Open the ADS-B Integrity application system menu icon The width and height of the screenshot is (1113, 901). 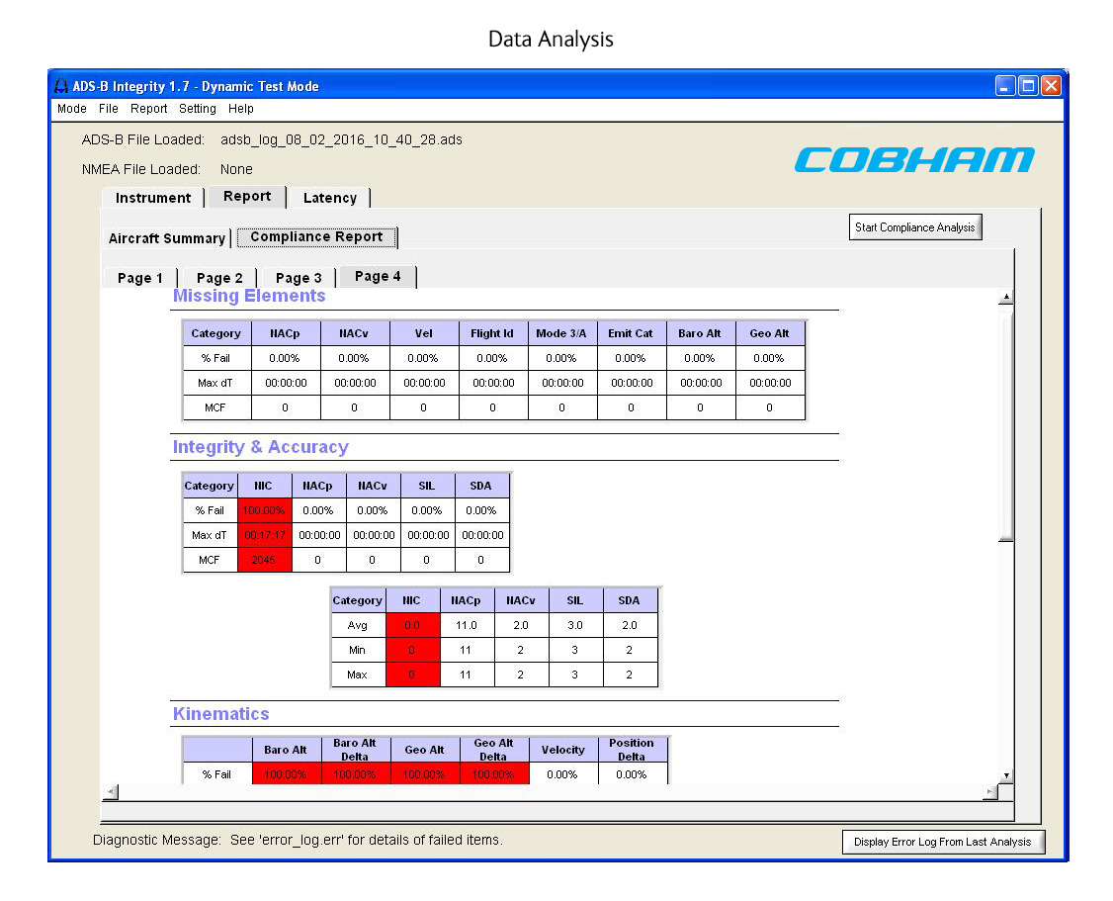coord(59,86)
